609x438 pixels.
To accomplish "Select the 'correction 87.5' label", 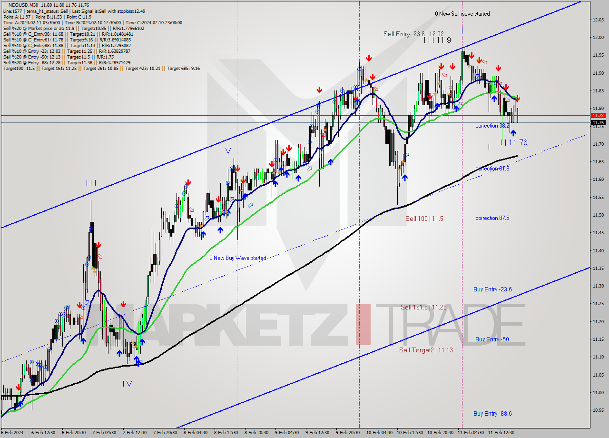I will click(492, 218).
